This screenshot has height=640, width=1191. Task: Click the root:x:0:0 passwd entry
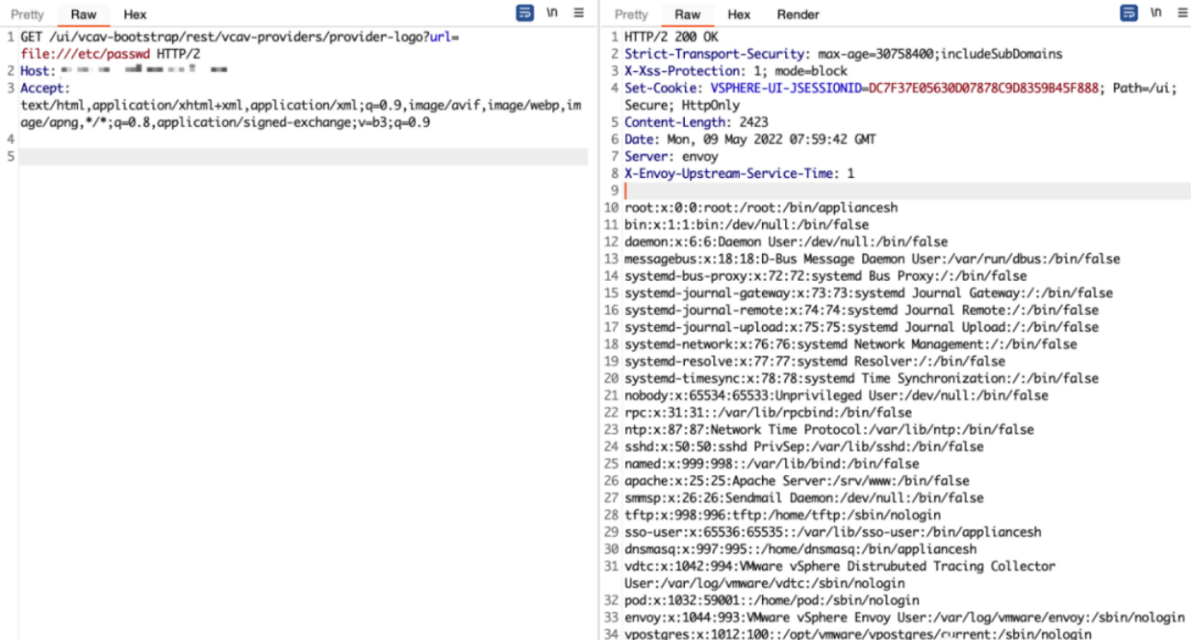click(x=760, y=208)
